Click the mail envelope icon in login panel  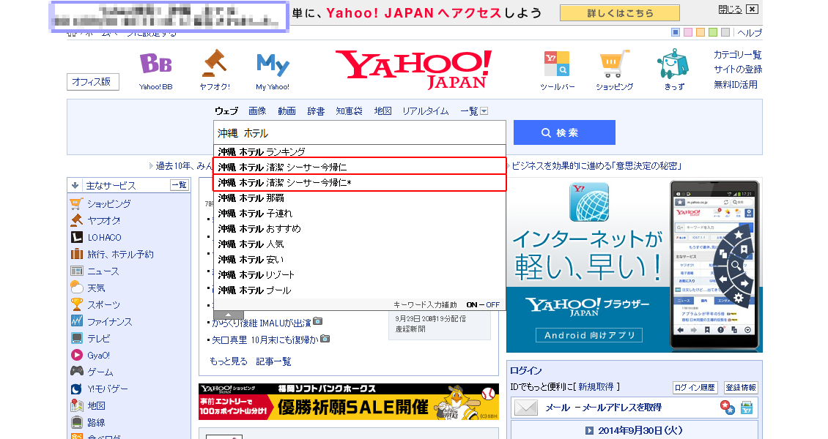point(526,408)
